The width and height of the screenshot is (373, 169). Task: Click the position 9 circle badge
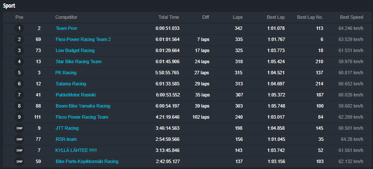click(x=19, y=117)
